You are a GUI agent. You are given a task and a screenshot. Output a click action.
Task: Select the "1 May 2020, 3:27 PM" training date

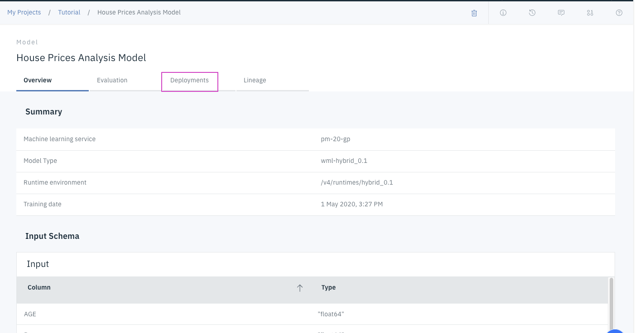tap(352, 204)
